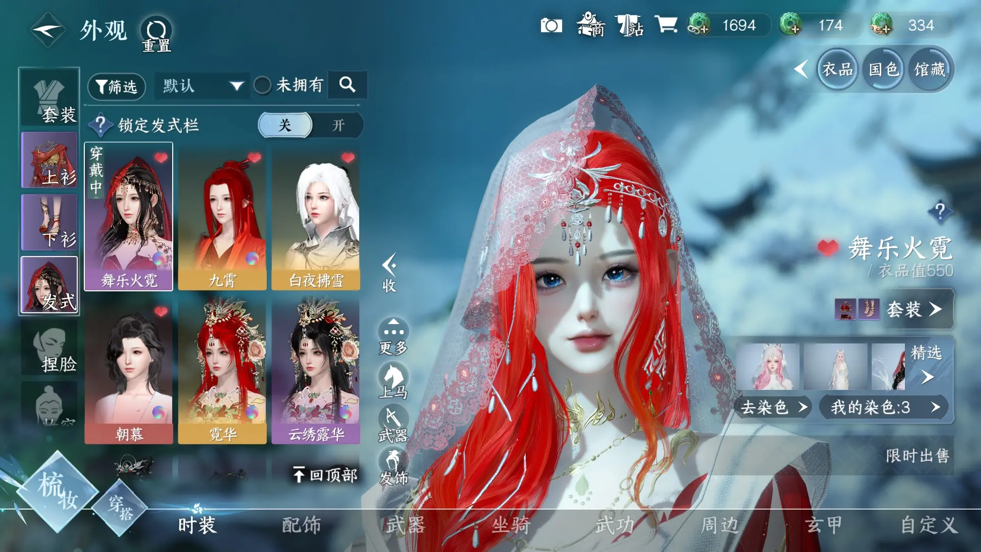Collapse the 衣品 tabs with left arrow
Viewport: 981px width, 552px height.
coord(801,69)
